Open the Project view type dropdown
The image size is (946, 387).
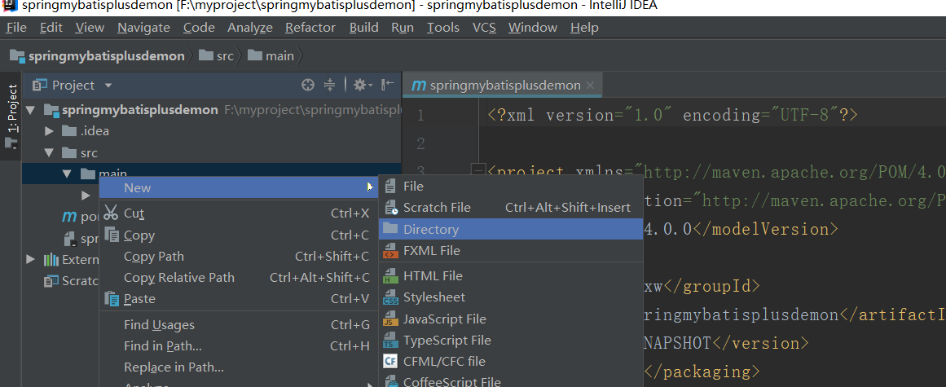pos(108,86)
